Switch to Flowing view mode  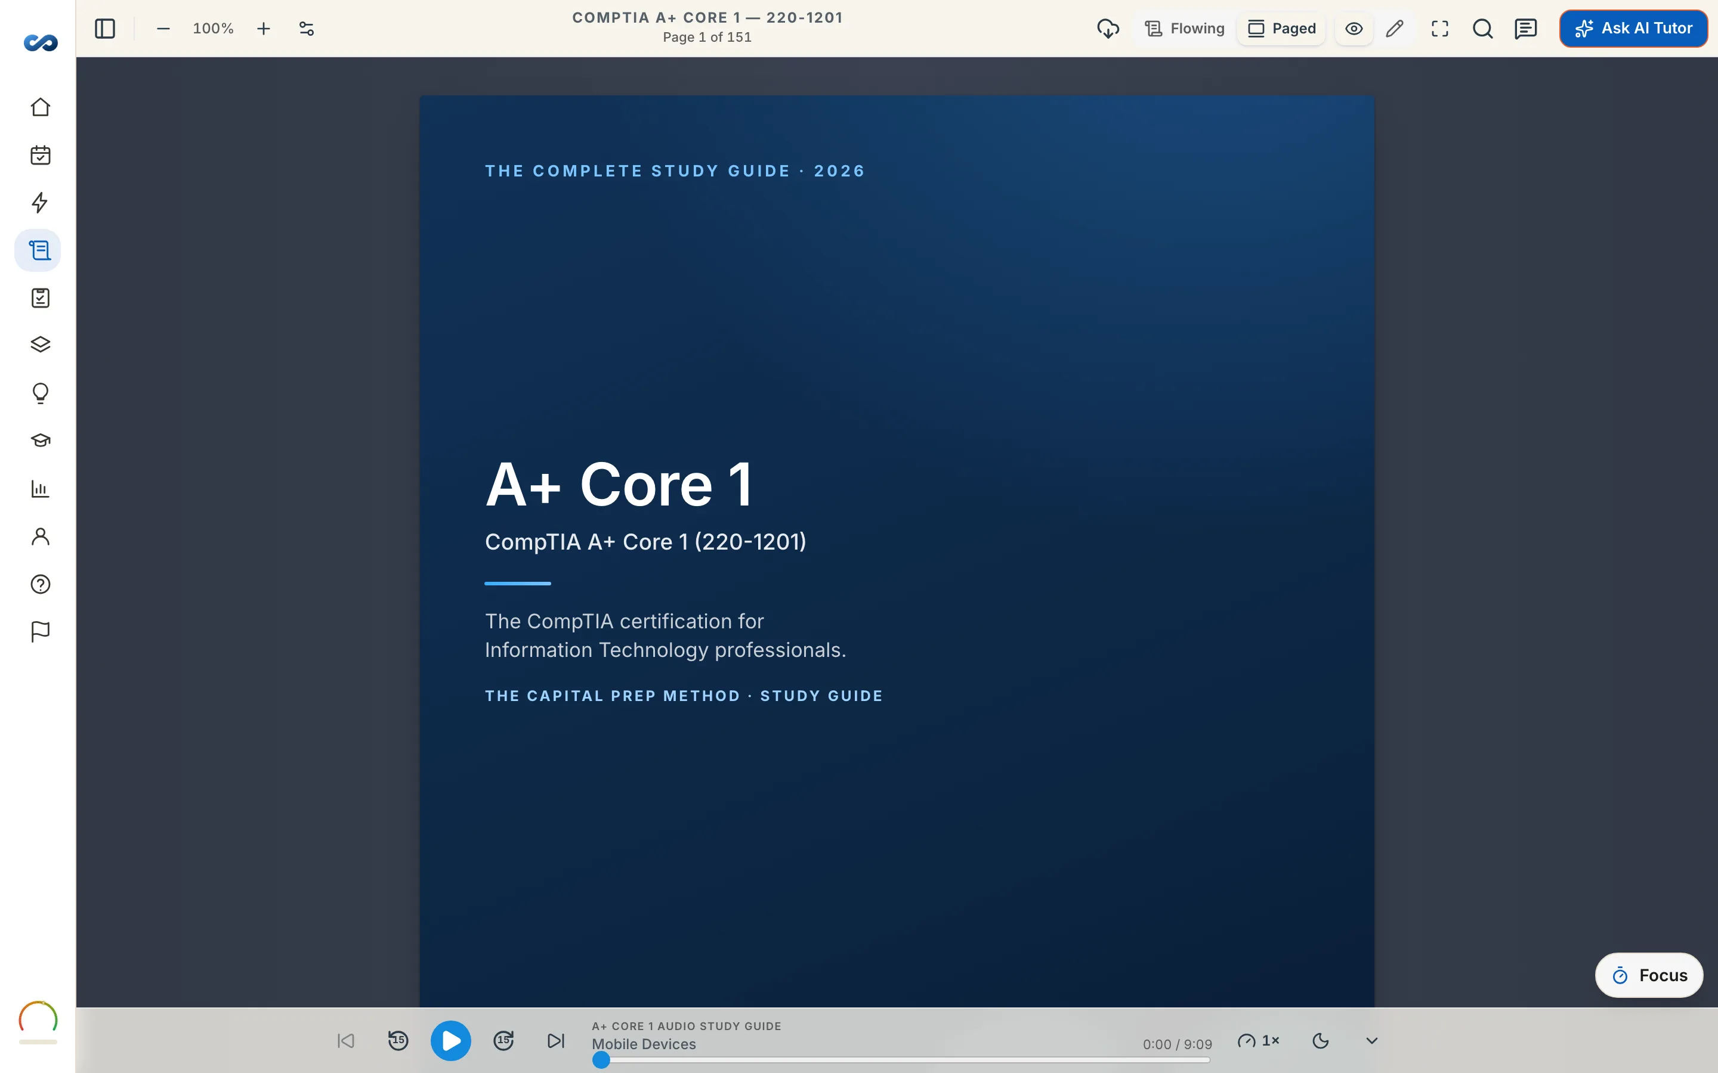click(x=1185, y=29)
